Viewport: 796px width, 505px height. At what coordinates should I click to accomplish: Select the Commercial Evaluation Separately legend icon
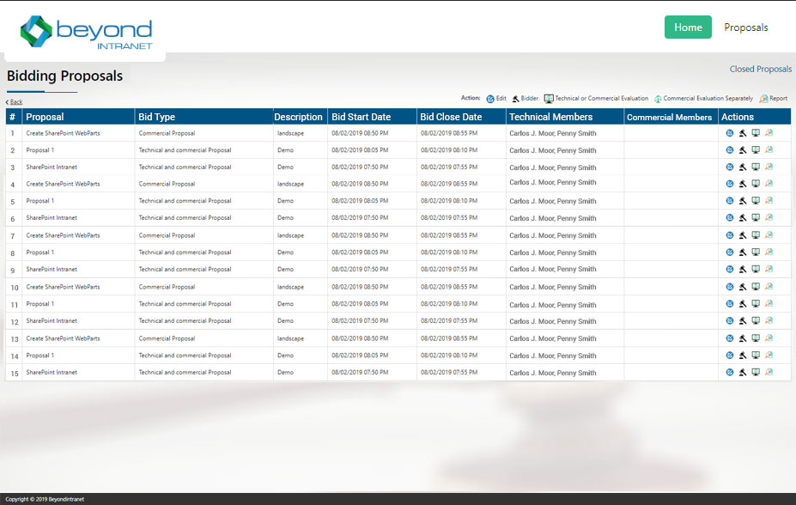pyautogui.click(x=657, y=97)
